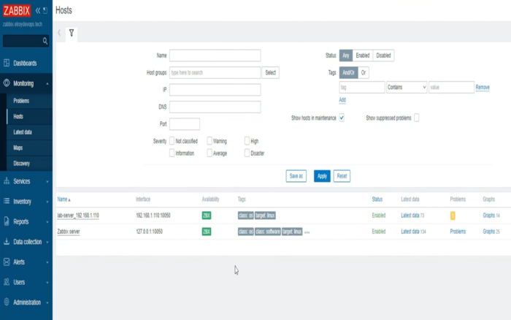
Task: Check the Average severity box
Action: 210,153
